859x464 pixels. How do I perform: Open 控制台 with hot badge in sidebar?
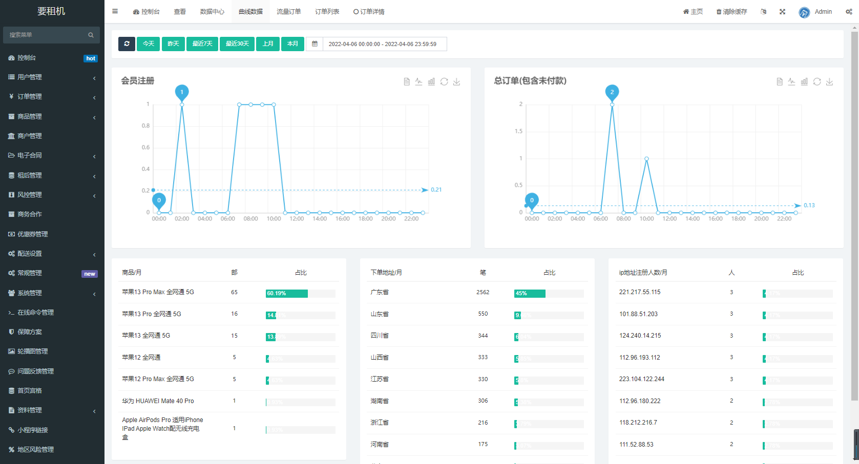pos(52,58)
